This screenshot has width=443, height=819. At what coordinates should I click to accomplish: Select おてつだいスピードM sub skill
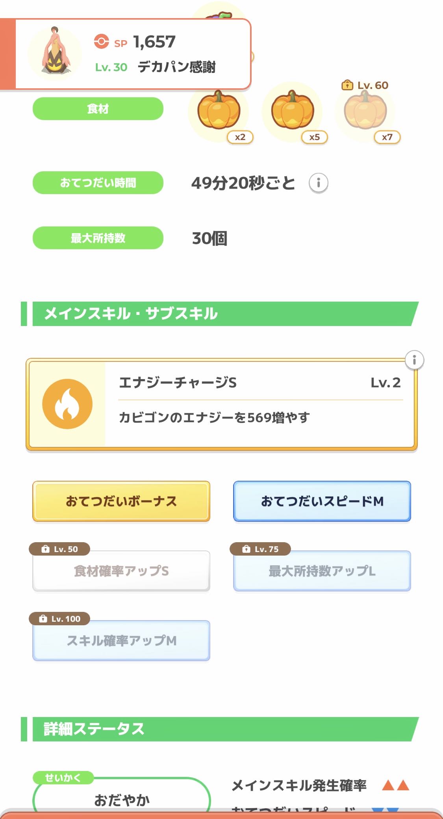click(322, 501)
